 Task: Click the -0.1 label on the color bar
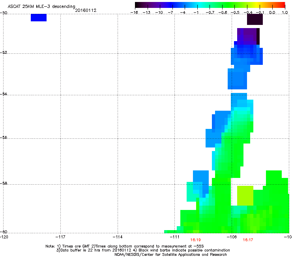coord(260,13)
